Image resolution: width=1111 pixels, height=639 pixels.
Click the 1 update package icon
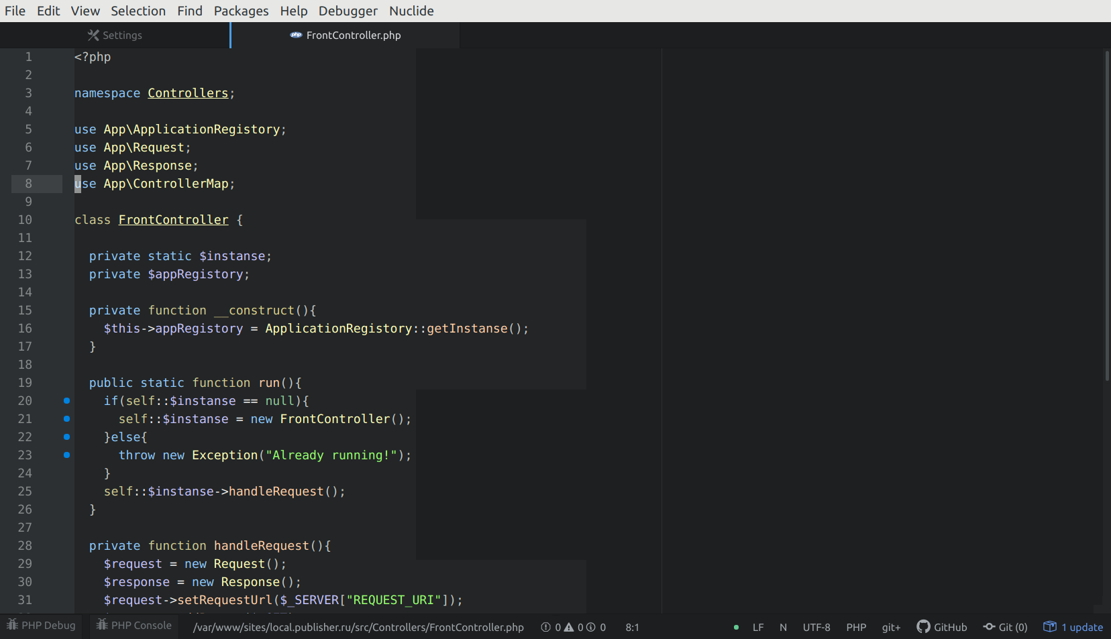(x=1050, y=627)
